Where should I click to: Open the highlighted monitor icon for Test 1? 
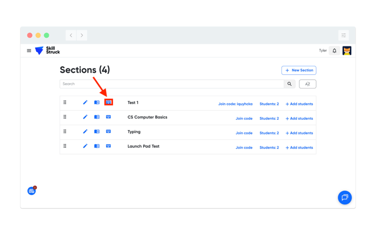pyautogui.click(x=108, y=103)
